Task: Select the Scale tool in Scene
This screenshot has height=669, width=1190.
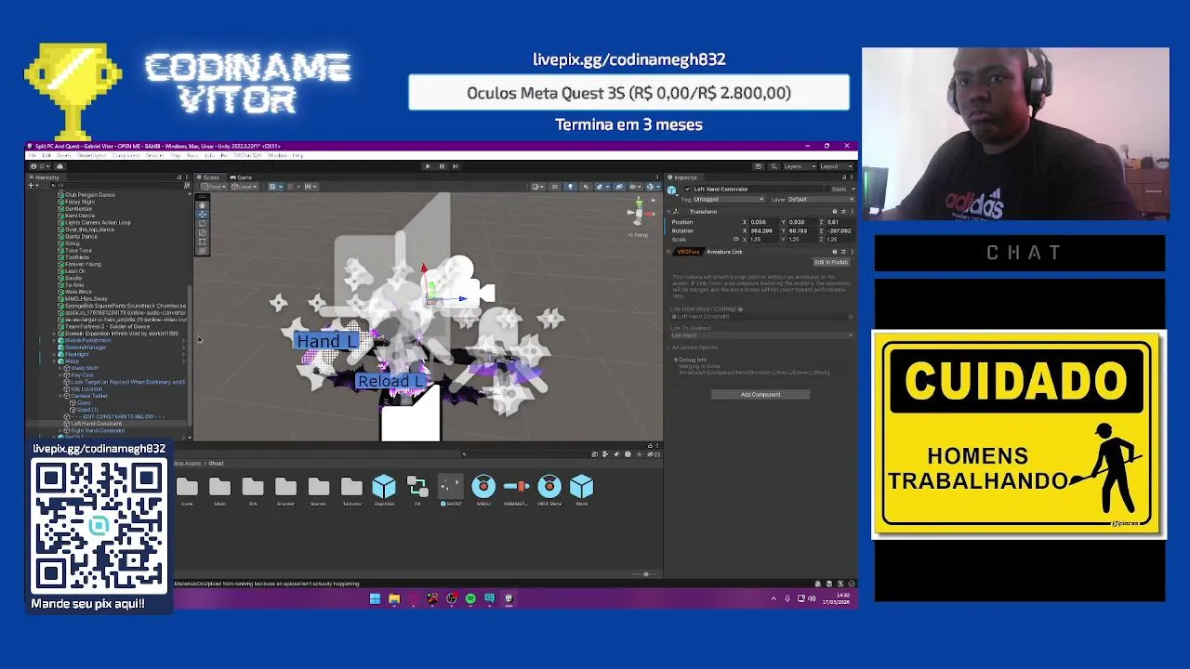Action: tap(203, 233)
